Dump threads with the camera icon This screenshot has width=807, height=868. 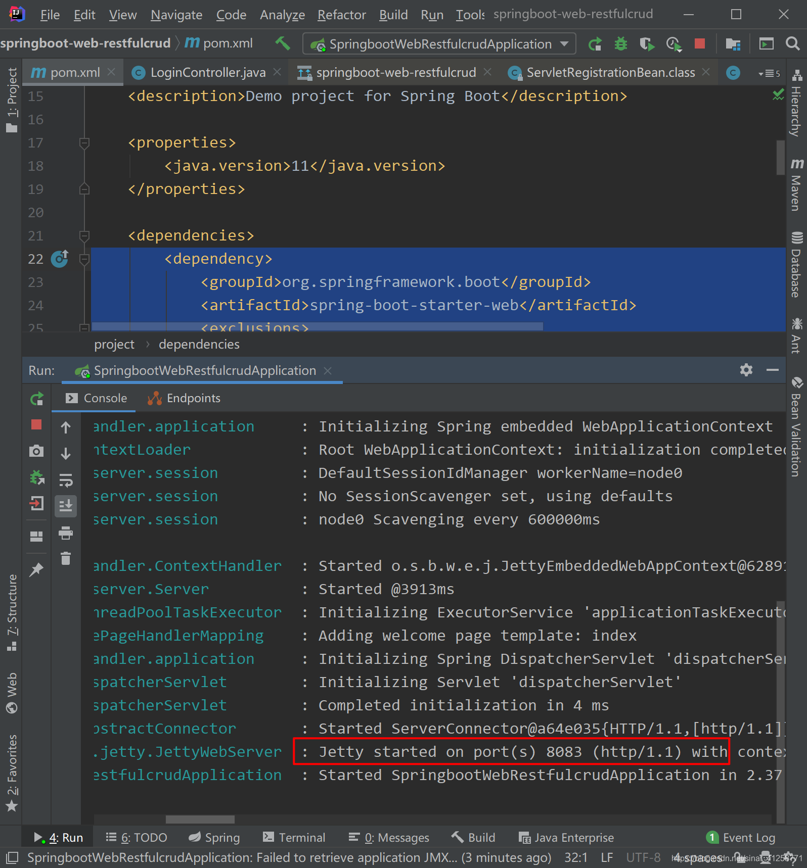36,451
